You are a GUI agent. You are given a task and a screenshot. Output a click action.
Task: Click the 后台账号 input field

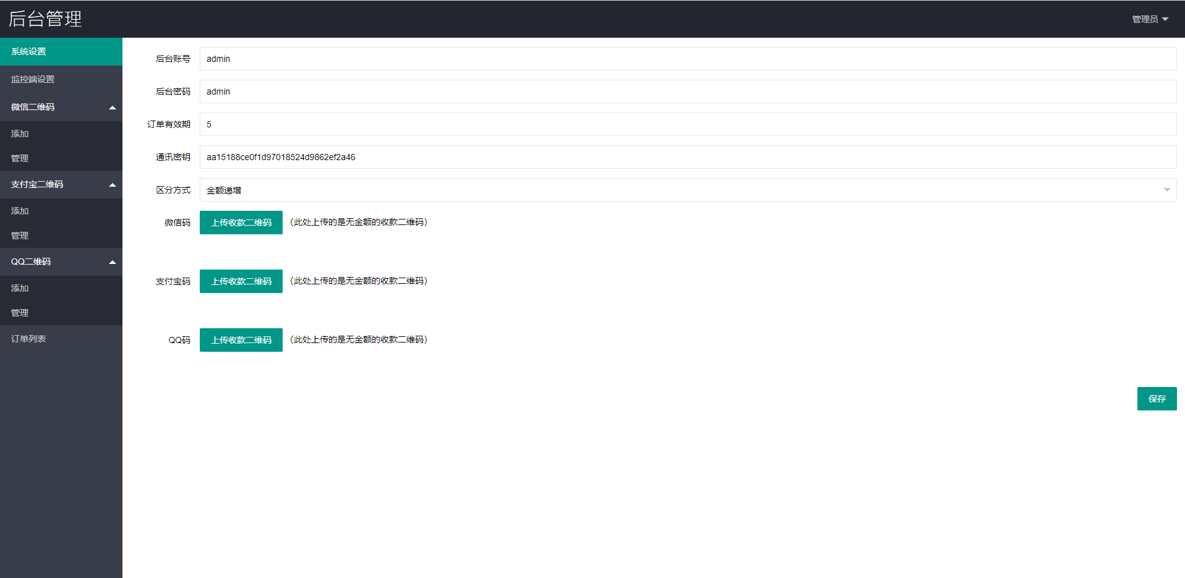point(688,59)
